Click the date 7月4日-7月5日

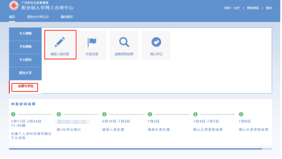click(x=206, y=122)
